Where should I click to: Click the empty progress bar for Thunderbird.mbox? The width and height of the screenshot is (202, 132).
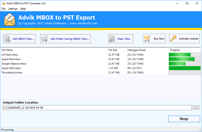point(184,73)
